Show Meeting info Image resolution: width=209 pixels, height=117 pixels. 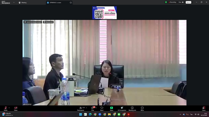132,108
